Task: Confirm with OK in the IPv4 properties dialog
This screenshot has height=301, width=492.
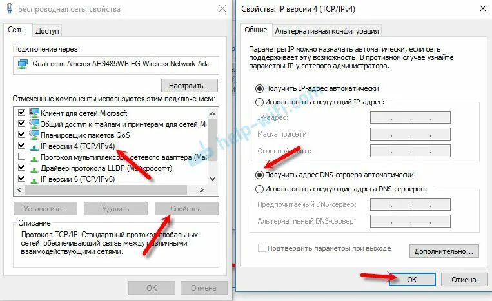Action: [412, 279]
